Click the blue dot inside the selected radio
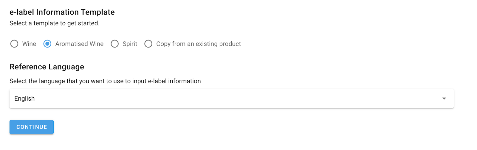477x150 pixels. tap(47, 44)
